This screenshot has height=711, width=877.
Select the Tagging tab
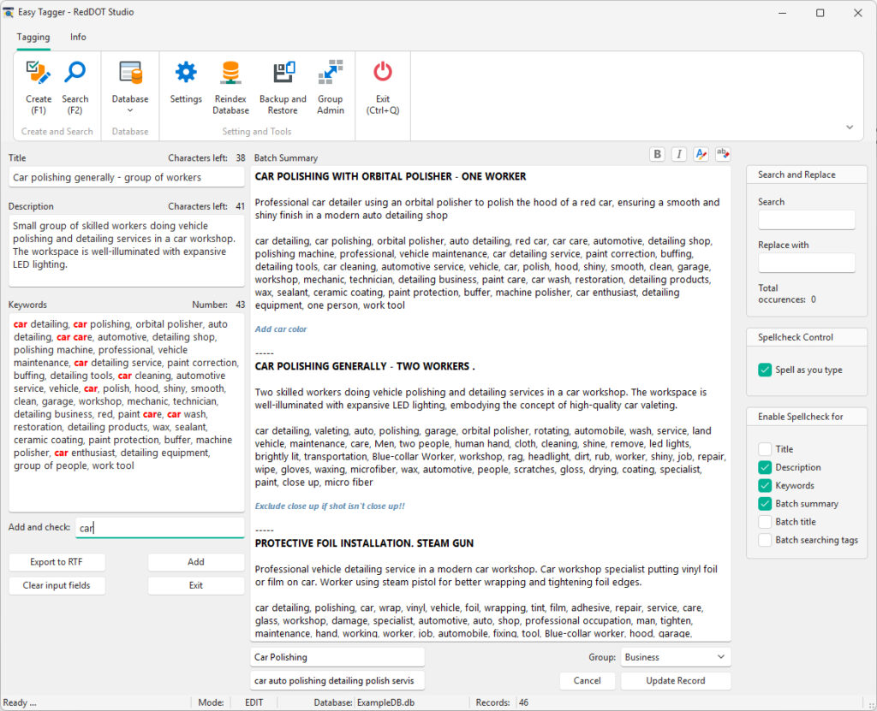tap(33, 37)
